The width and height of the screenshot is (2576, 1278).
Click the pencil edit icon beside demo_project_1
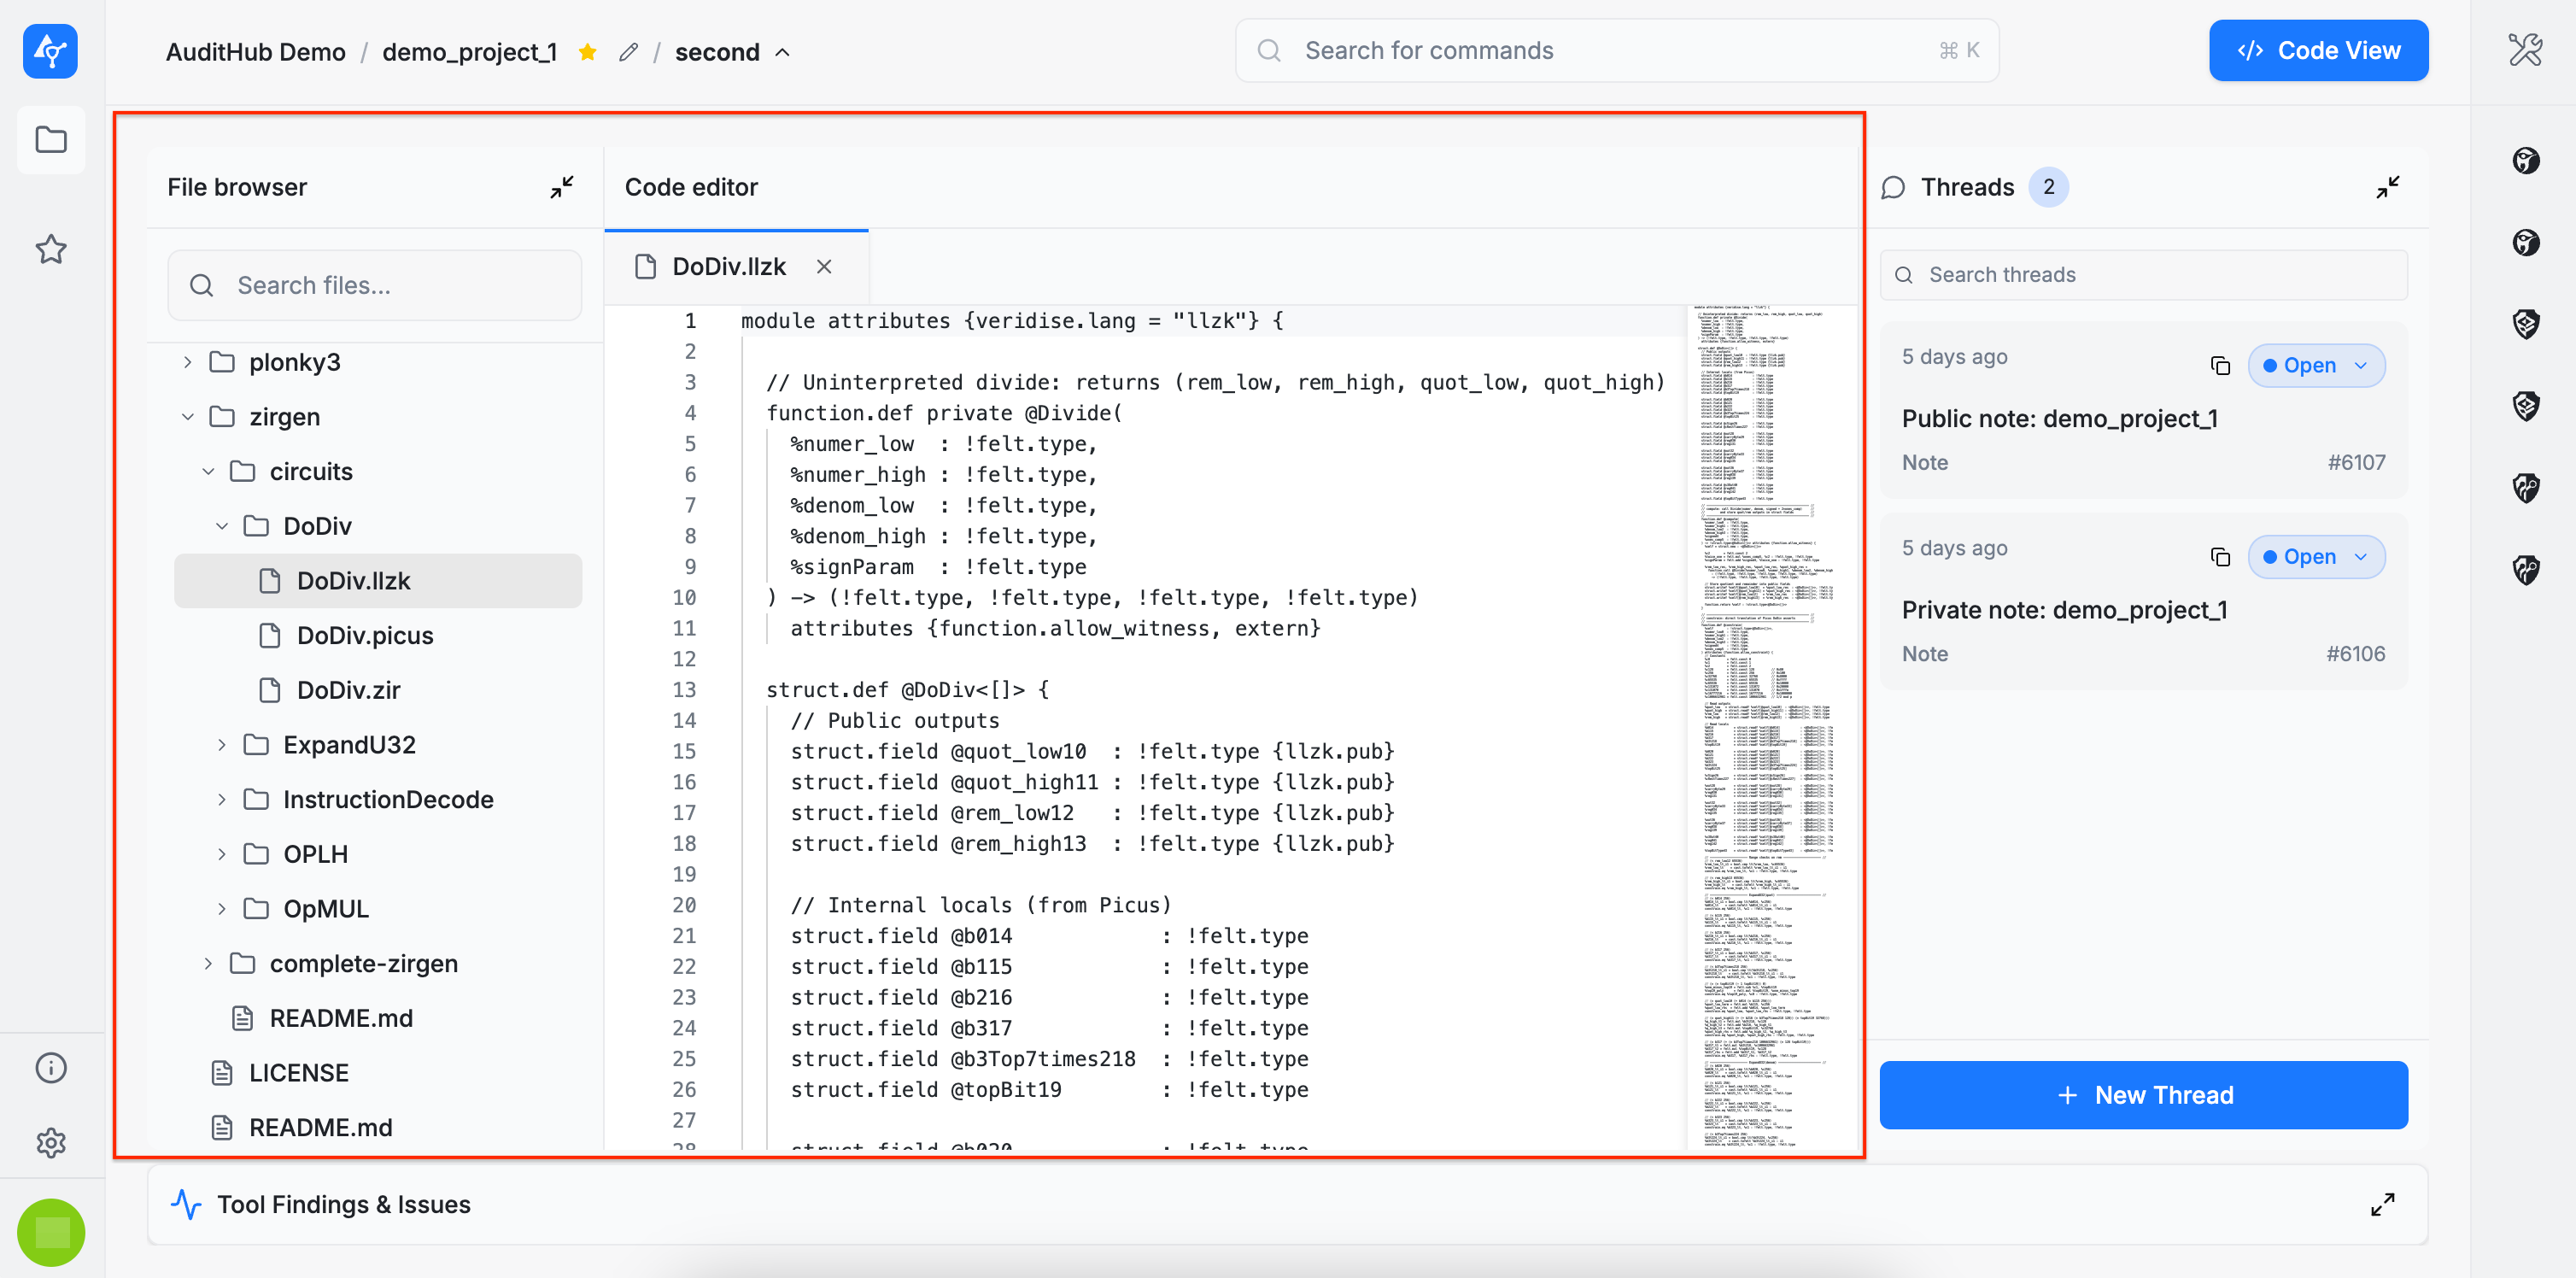click(628, 52)
